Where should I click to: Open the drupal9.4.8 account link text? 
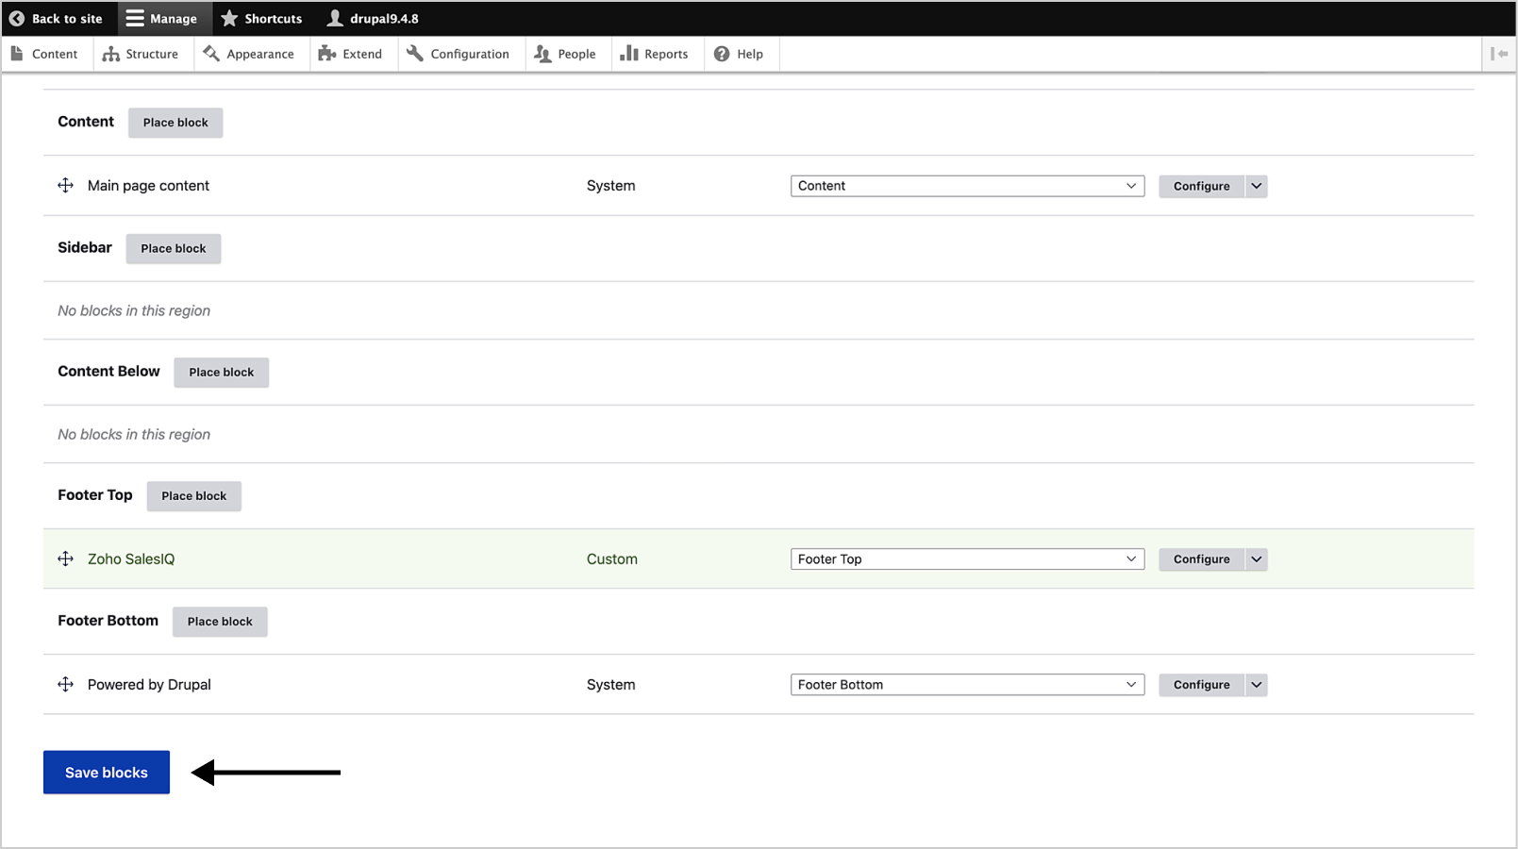384,19
